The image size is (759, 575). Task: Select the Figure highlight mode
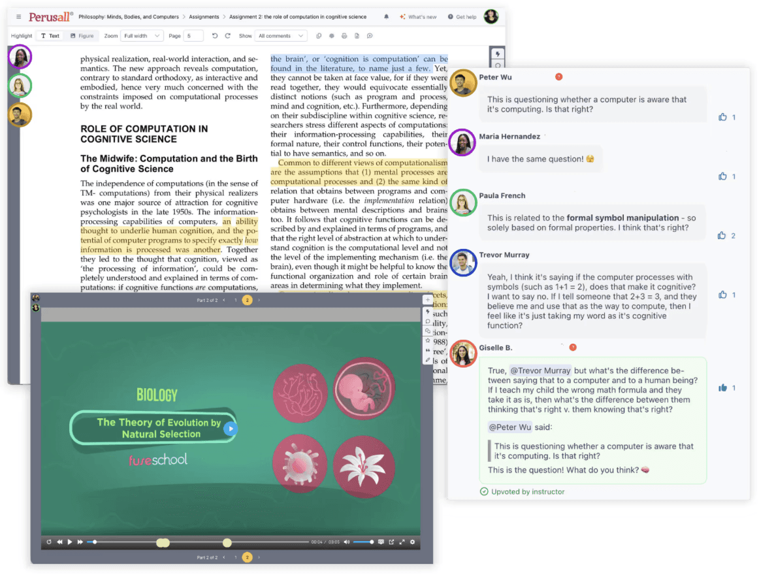(x=82, y=36)
